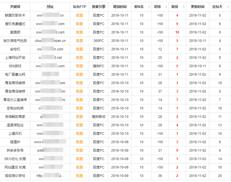
Task: Select keyword cell 上虞风机
Action: pos(15,134)
